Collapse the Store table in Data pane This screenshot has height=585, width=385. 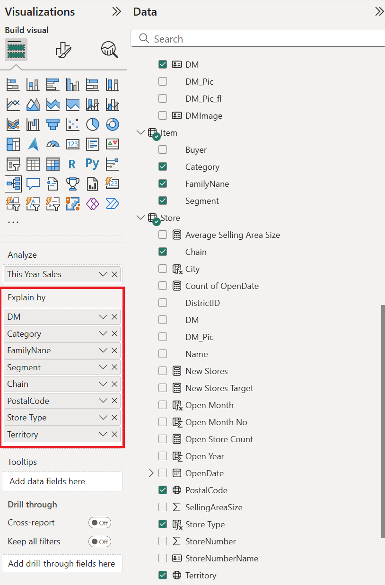[x=140, y=218]
